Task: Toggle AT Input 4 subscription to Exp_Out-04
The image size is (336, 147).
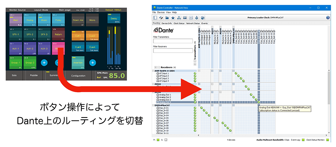Action: [243, 81]
